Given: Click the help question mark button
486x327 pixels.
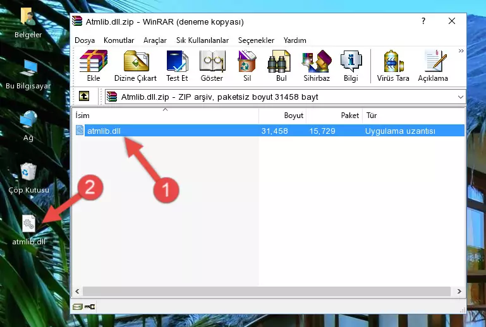Looking at the screenshot, I should pyautogui.click(x=423, y=21).
